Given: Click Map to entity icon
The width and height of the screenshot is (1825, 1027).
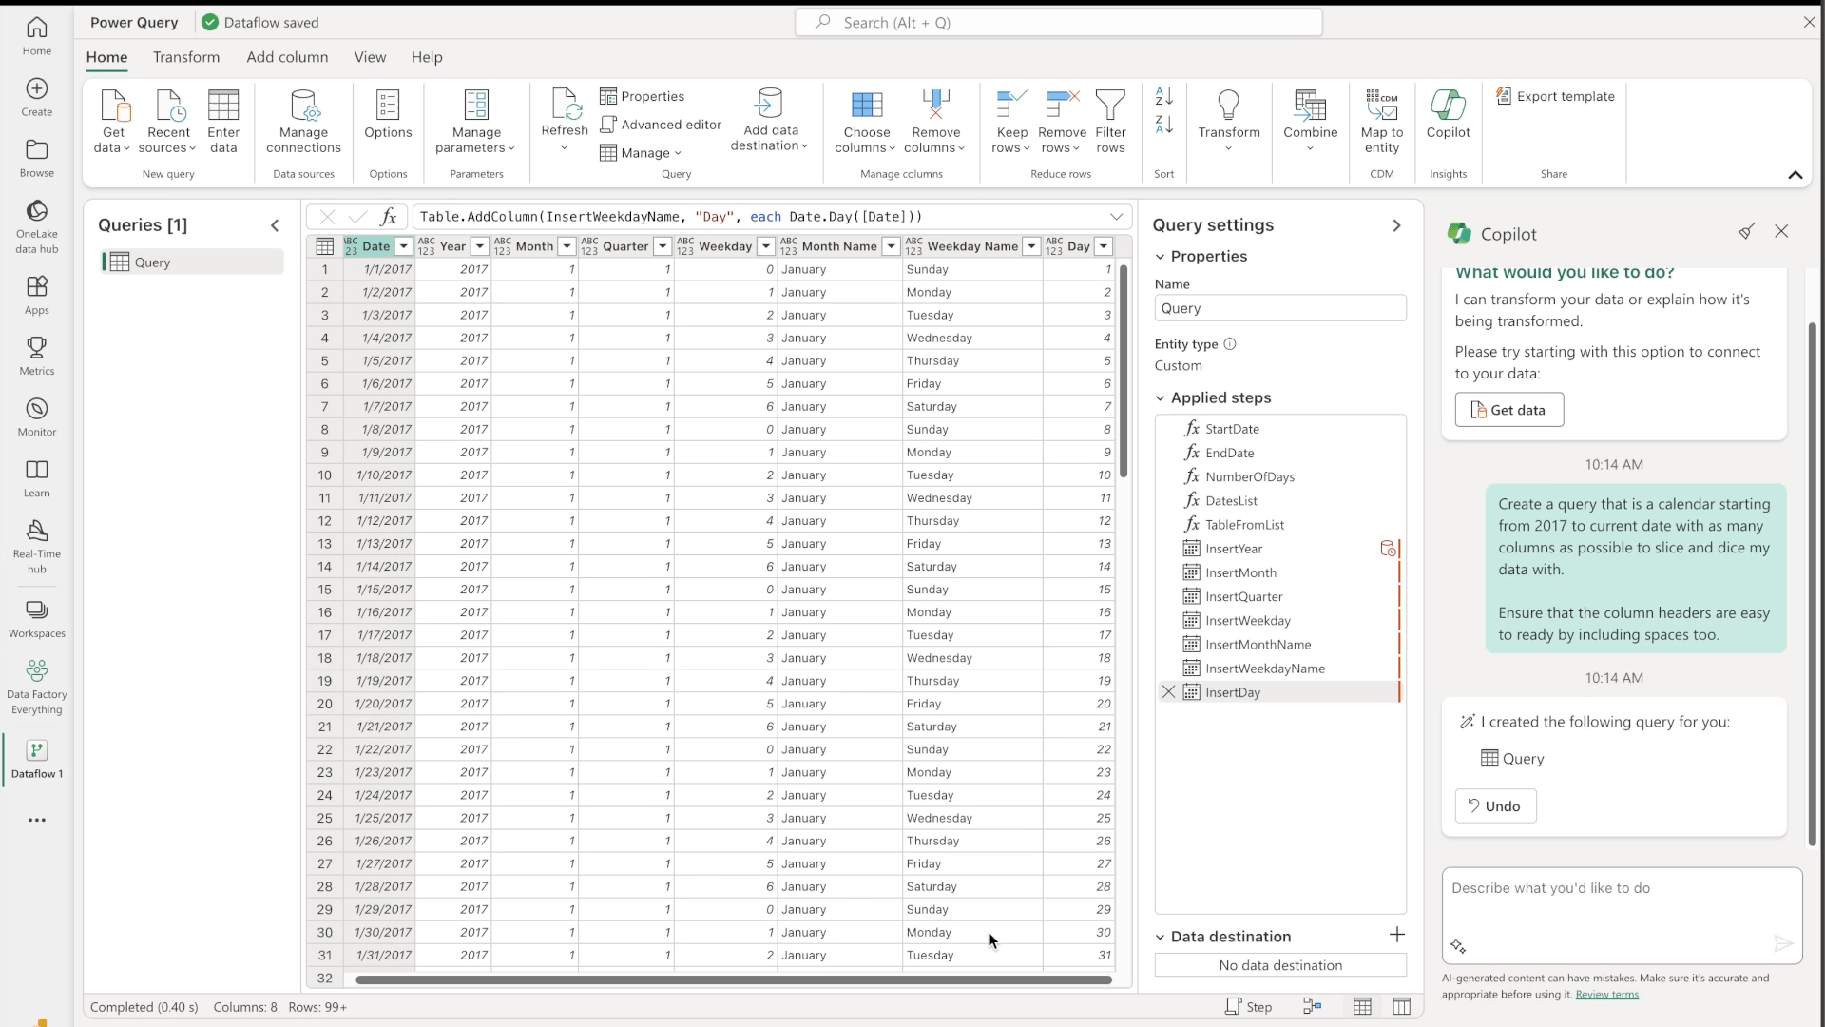Looking at the screenshot, I should coord(1382,105).
